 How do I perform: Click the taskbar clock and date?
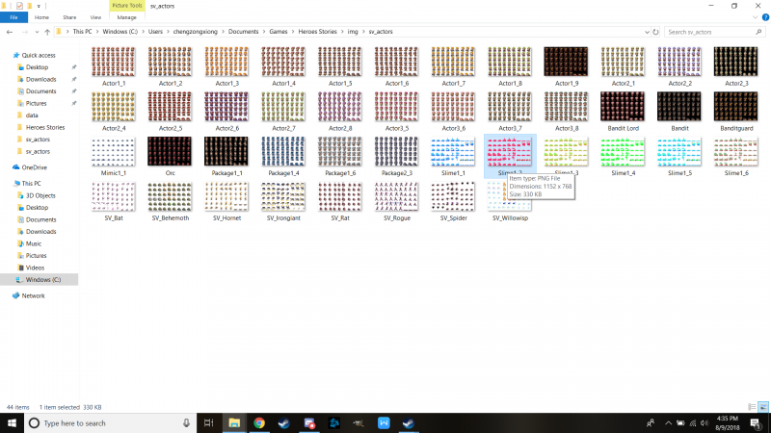coord(728,423)
